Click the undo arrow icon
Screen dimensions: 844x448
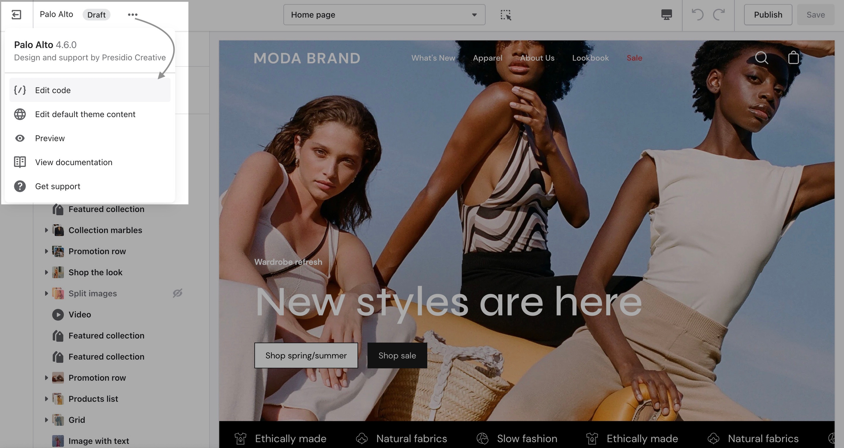(x=697, y=15)
